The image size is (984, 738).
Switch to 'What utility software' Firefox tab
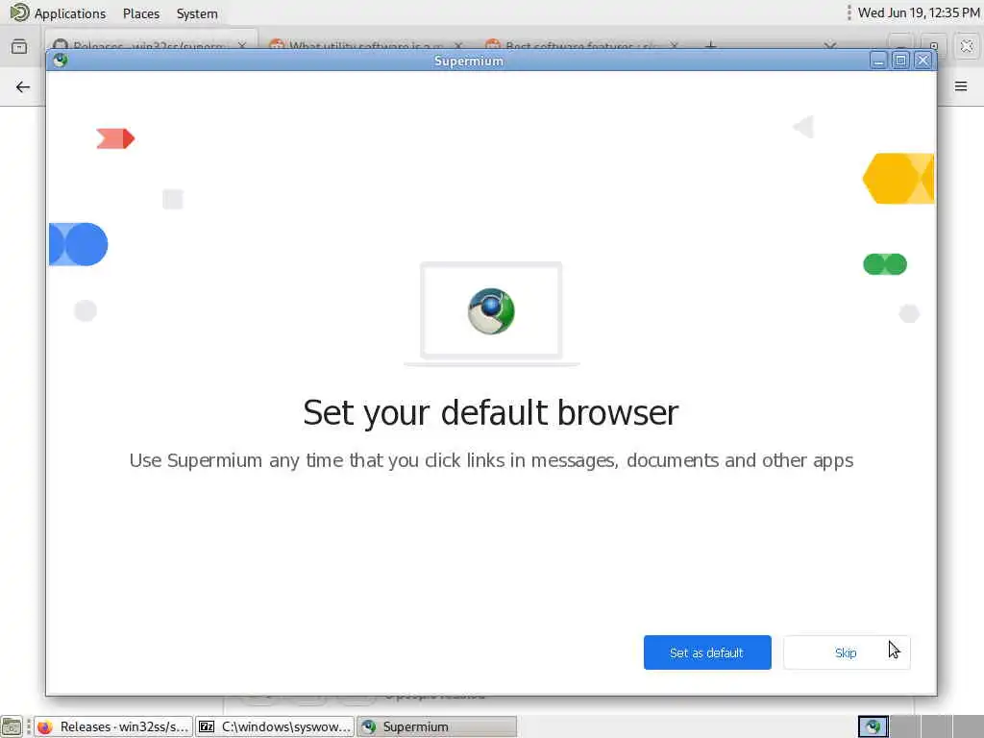(364, 44)
